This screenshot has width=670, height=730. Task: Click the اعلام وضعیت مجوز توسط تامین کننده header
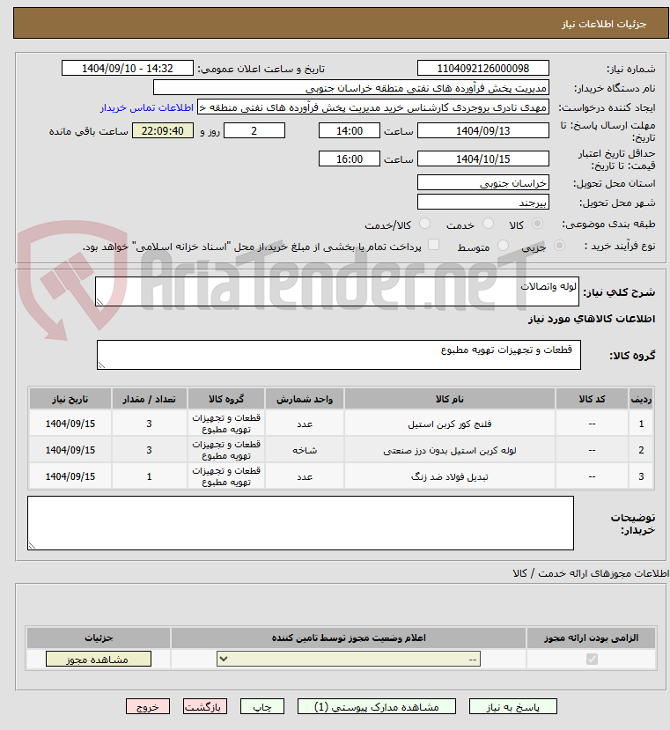pyautogui.click(x=349, y=638)
